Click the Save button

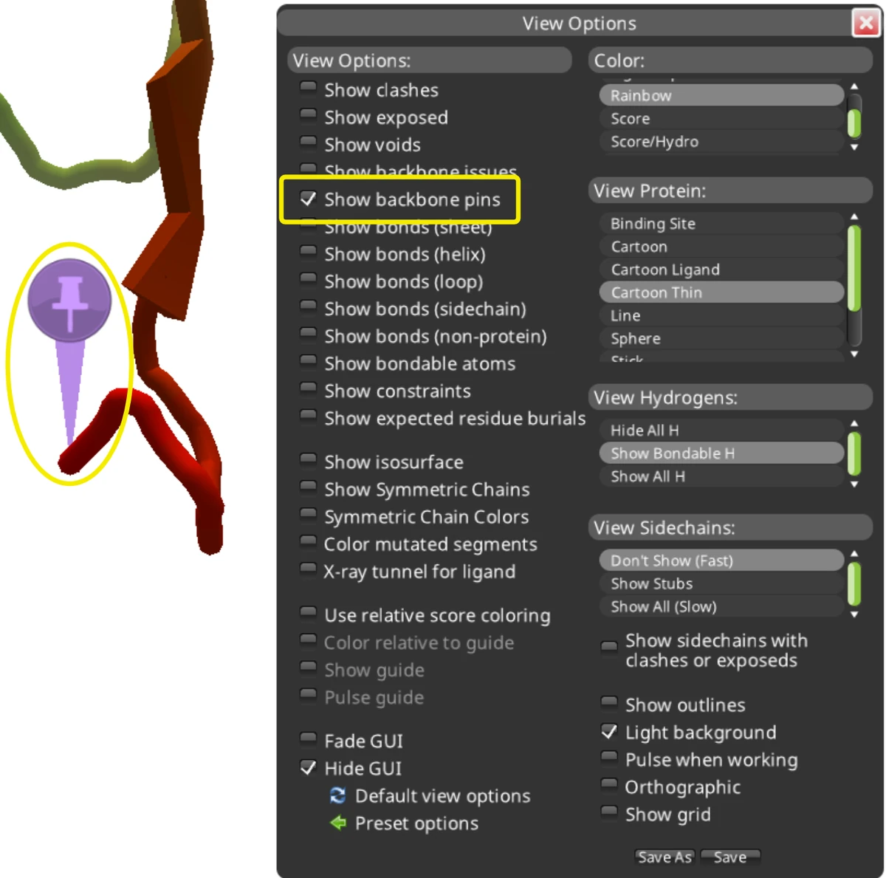click(x=730, y=857)
